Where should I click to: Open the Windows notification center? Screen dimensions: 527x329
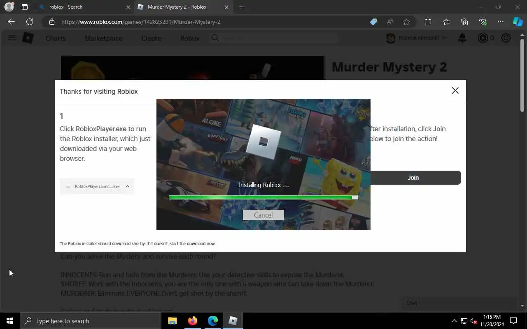tap(513, 321)
